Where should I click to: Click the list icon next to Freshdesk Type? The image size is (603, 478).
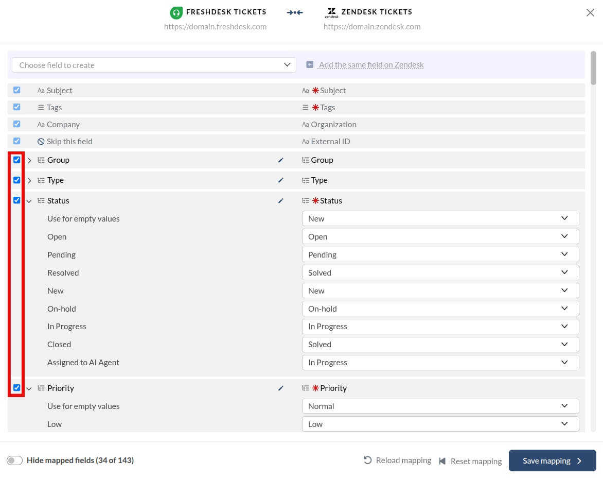(41, 180)
